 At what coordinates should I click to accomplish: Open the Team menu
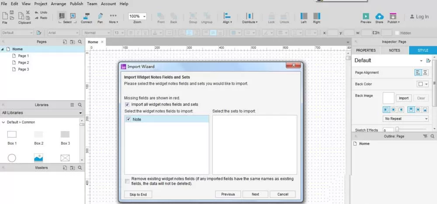pos(92,3)
